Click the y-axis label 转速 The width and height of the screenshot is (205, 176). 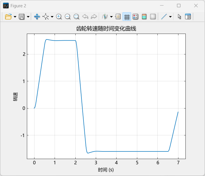click(15, 97)
